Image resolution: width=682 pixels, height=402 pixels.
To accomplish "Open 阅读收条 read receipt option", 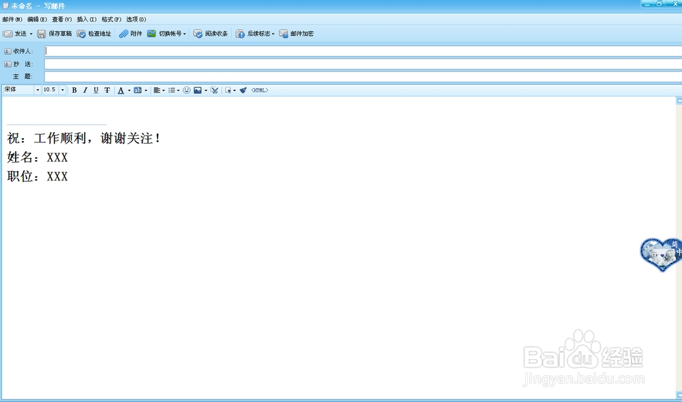I will tap(210, 33).
